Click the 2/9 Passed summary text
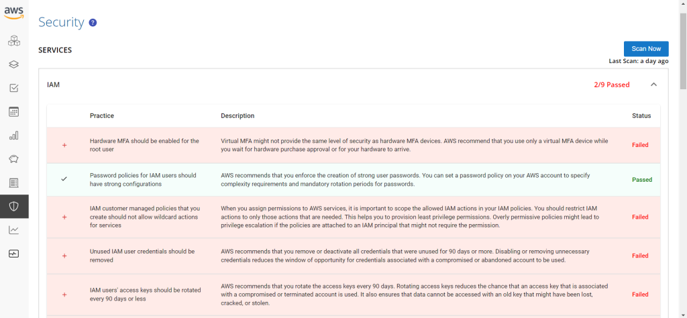Screen dimensions: 687x318 [612, 85]
